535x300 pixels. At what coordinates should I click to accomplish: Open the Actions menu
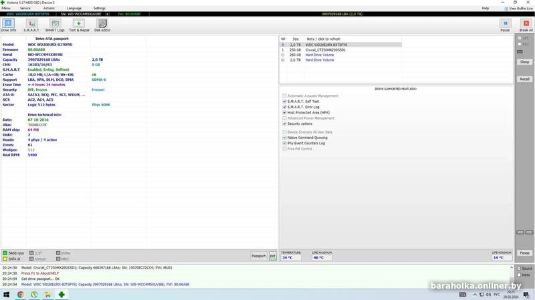click(49, 8)
